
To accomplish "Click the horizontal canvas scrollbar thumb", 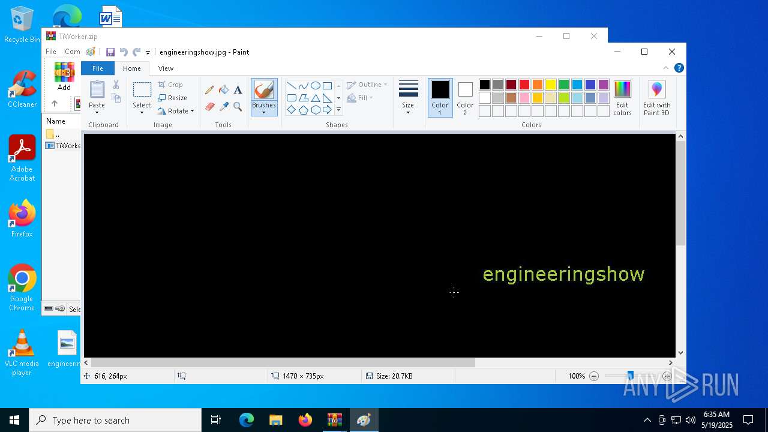I will [283, 362].
